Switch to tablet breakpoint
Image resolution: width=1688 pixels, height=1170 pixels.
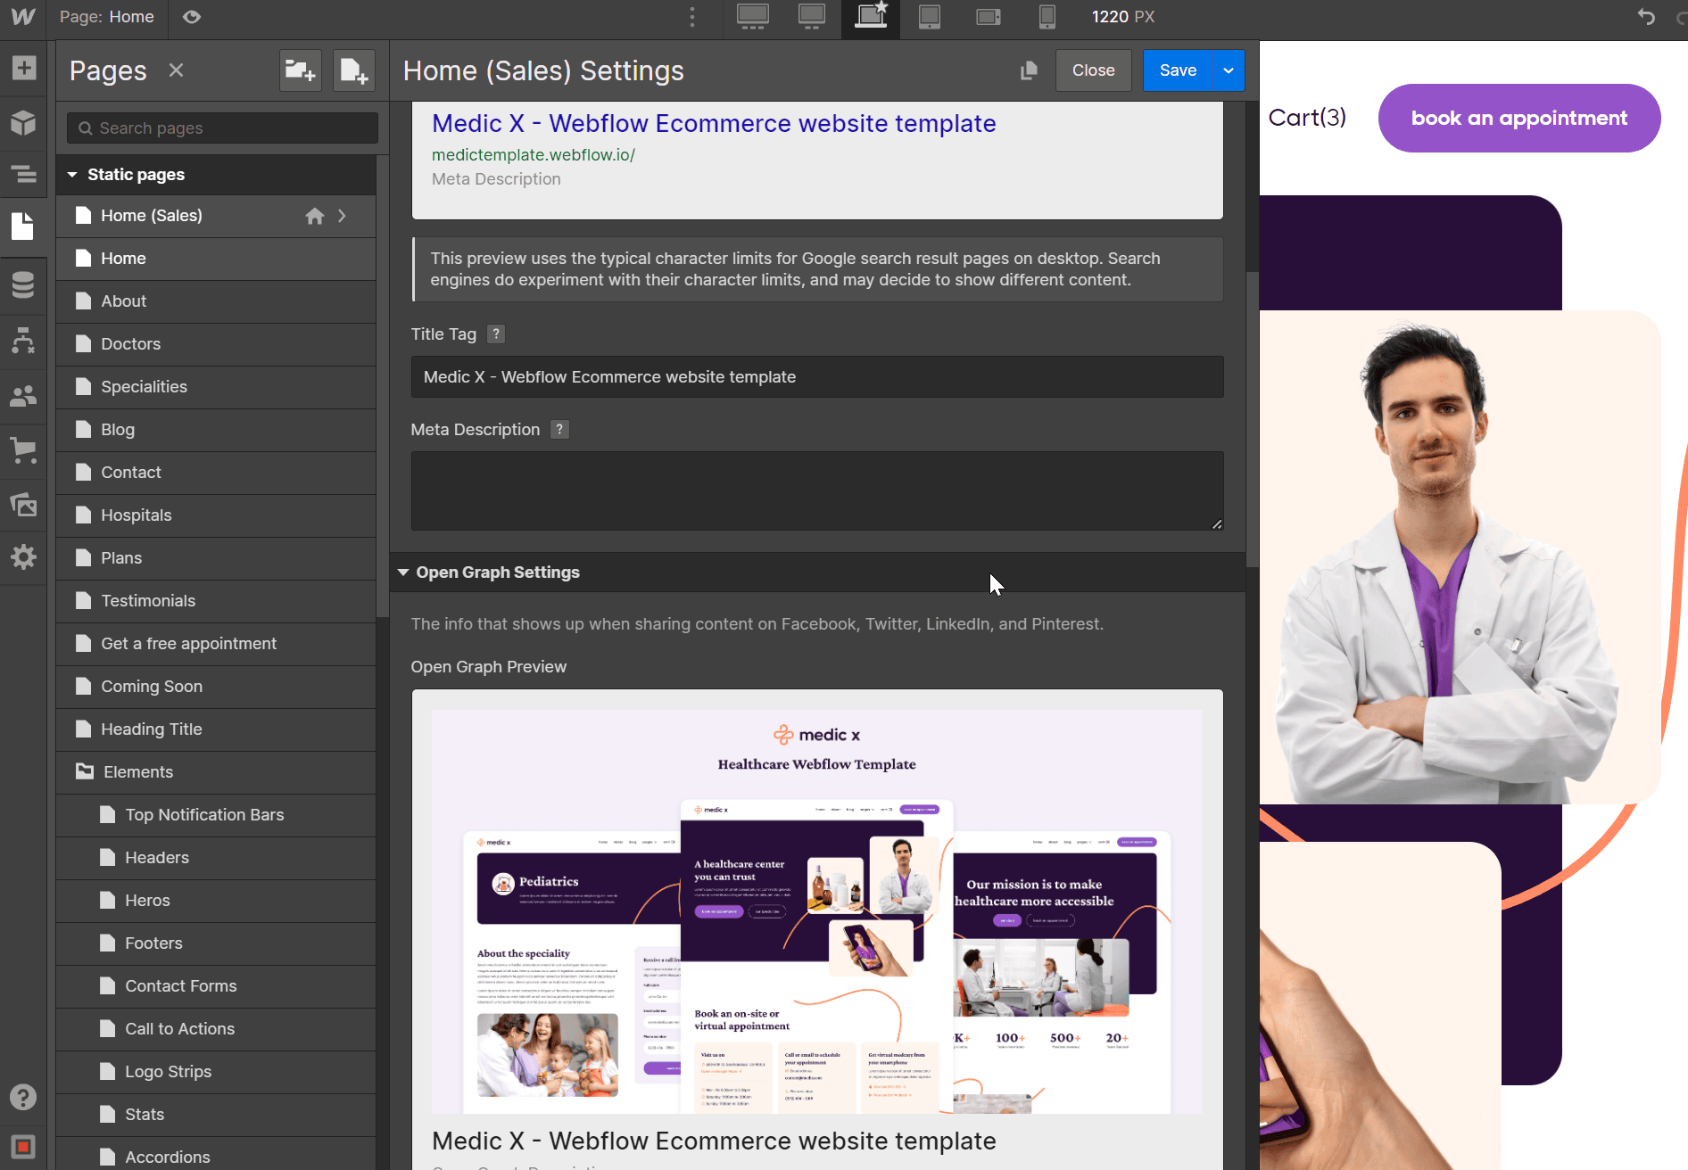tap(929, 17)
